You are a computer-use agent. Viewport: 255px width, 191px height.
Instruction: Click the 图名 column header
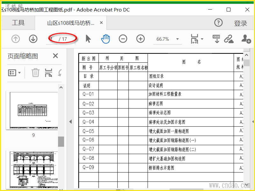tap(191, 63)
